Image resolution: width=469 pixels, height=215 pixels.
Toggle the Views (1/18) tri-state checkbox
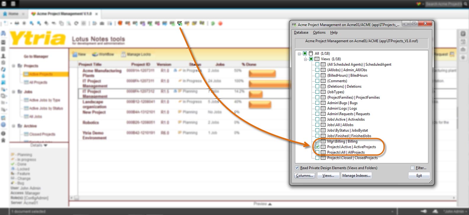click(311, 59)
